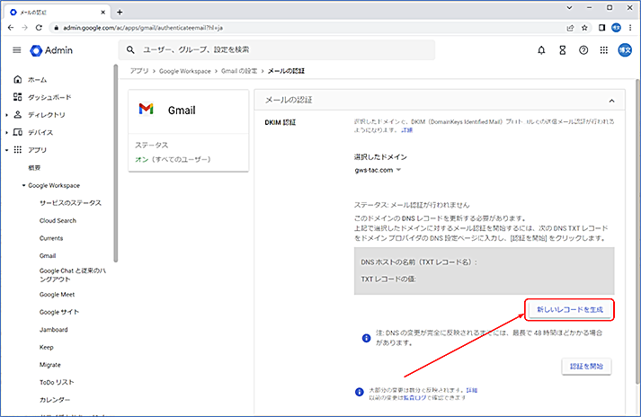This screenshot has height=417, width=641.
Task: Click 認証を開始 button
Action: pyautogui.click(x=586, y=367)
